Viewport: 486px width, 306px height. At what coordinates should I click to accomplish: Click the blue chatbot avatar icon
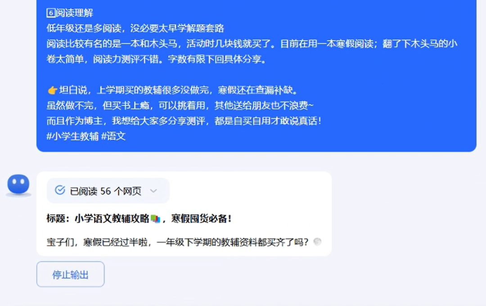[18, 185]
